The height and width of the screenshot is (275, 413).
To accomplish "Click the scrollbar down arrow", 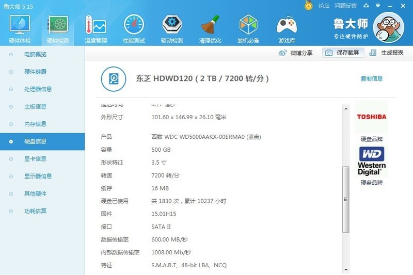I will tap(346, 270).
